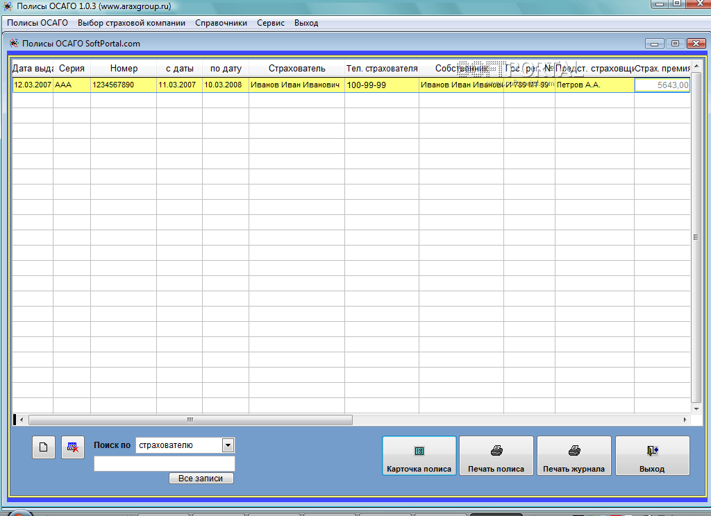Viewport: 711px width, 516px height.
Task: Click the Печать журнала printer button
Action: (574, 456)
